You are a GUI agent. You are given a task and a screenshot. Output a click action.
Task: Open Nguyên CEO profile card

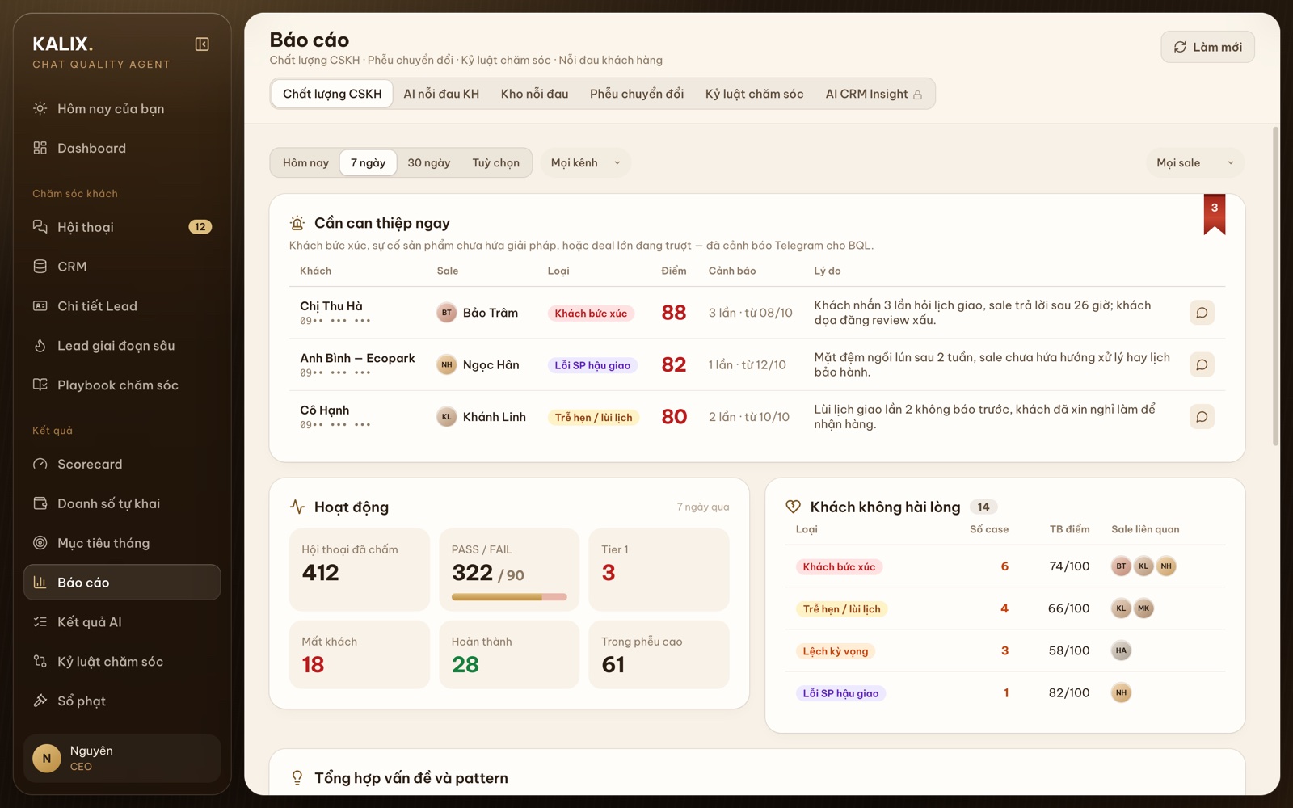click(122, 759)
